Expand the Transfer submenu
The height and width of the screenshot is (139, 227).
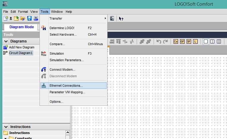[74, 18]
